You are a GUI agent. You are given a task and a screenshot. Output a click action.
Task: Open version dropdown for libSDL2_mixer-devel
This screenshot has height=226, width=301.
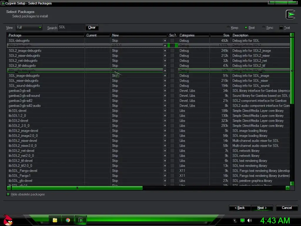(x=165, y=141)
